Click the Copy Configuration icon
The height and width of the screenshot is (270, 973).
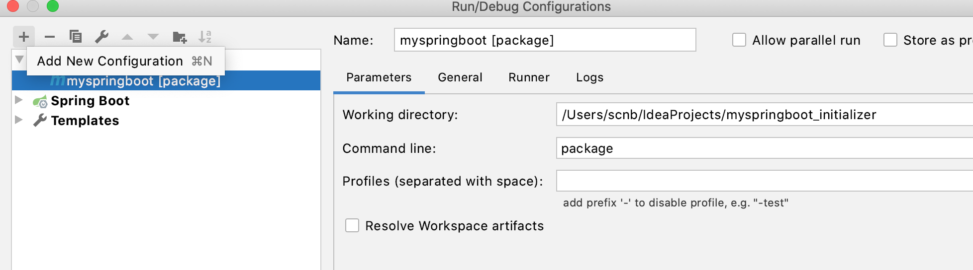pos(76,37)
